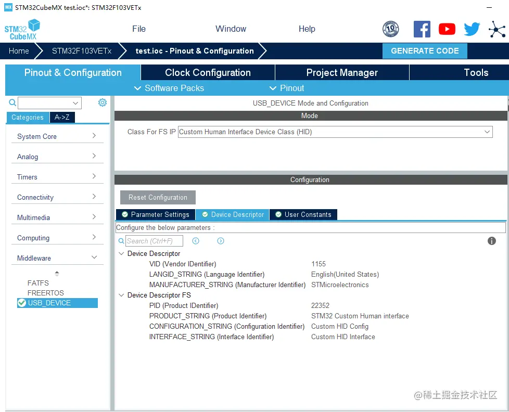
Task: Click the 10 years anniversary badge
Action: 390,29
